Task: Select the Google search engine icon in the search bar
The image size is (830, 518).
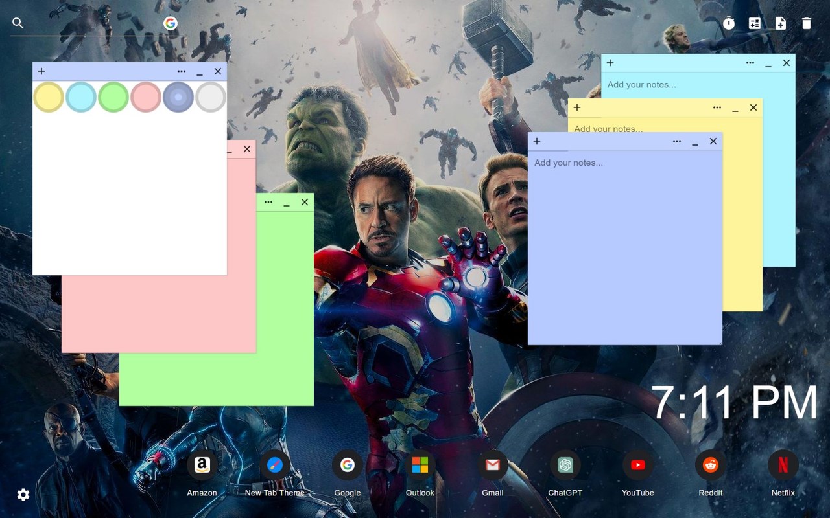Action: (171, 23)
